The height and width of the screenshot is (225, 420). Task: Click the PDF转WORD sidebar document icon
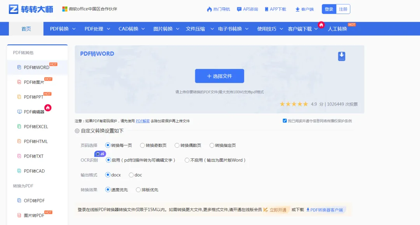pyautogui.click(x=19, y=67)
